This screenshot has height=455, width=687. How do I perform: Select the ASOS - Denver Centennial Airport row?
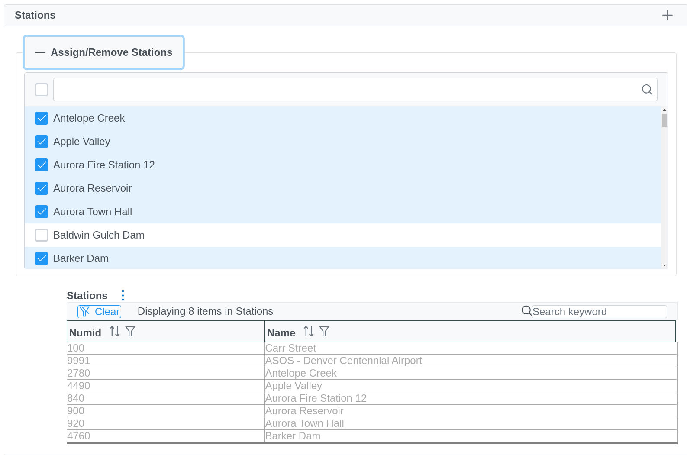click(x=343, y=361)
